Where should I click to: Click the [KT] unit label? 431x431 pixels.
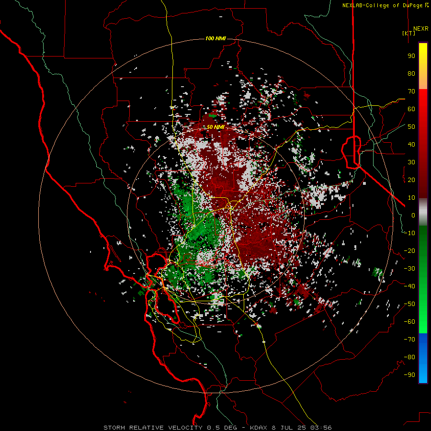(409, 33)
